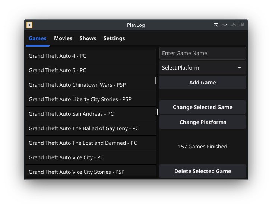Open the Select Platform dropdown

[203, 68]
